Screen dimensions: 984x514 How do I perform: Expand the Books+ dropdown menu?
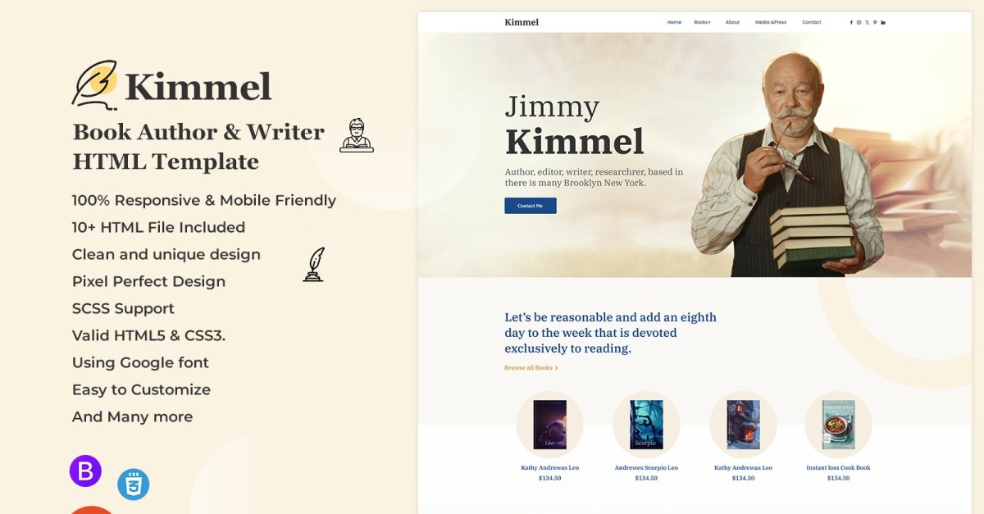click(702, 22)
